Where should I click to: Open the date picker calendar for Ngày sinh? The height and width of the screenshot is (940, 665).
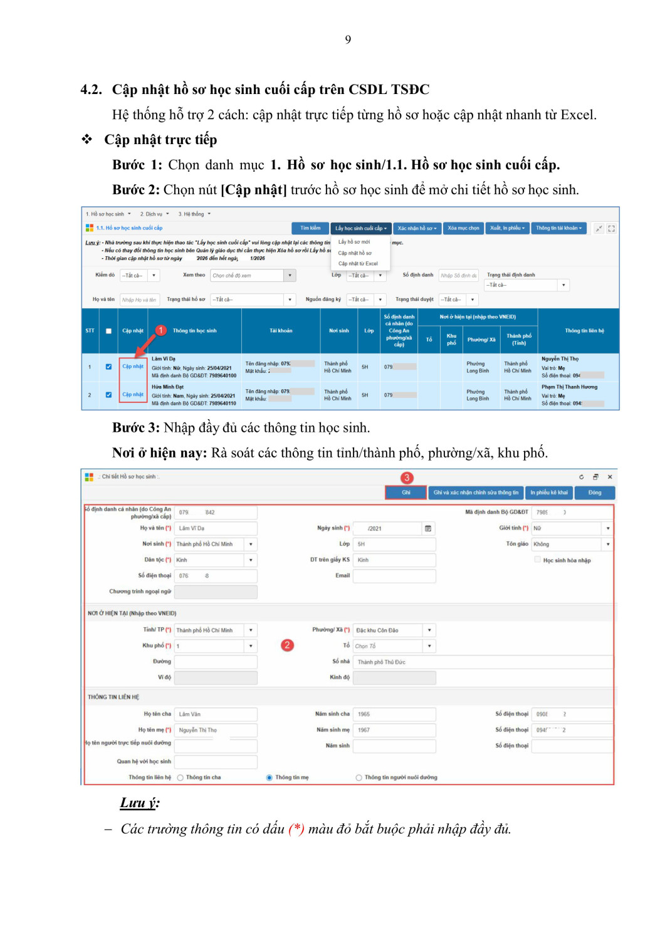[x=428, y=528]
